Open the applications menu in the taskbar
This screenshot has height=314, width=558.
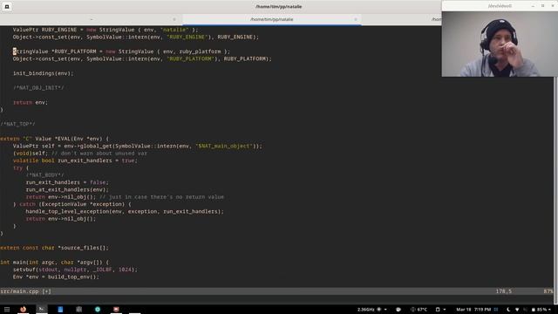(x=7, y=310)
